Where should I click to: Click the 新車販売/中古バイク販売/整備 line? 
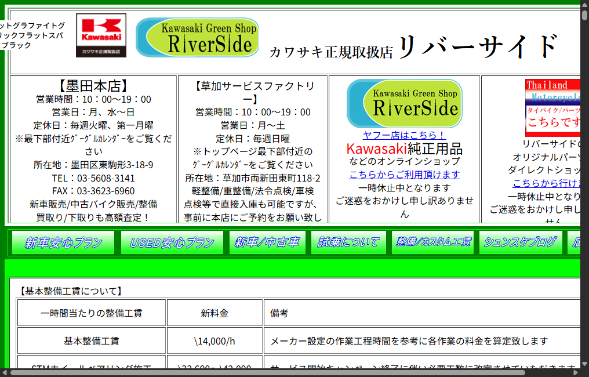(x=93, y=204)
